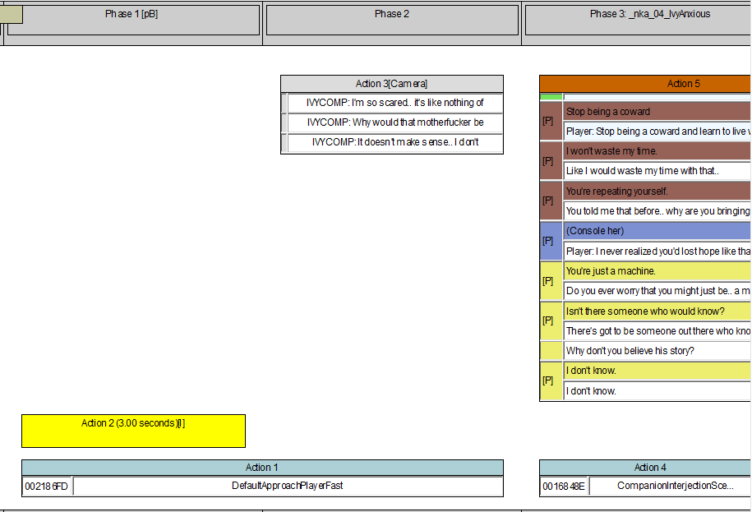The width and height of the screenshot is (752, 512).
Task: Select the prompt "Stop being a coward"
Action: (657, 112)
